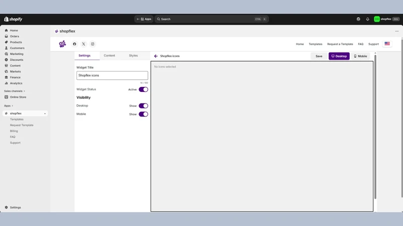Expand the Sales channels section
Viewport: 403px width, 226px height.
pyautogui.click(x=15, y=91)
